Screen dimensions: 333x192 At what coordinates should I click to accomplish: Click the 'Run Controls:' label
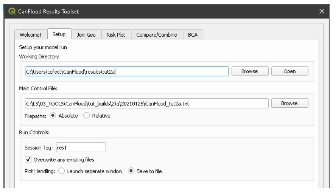tap(34, 132)
